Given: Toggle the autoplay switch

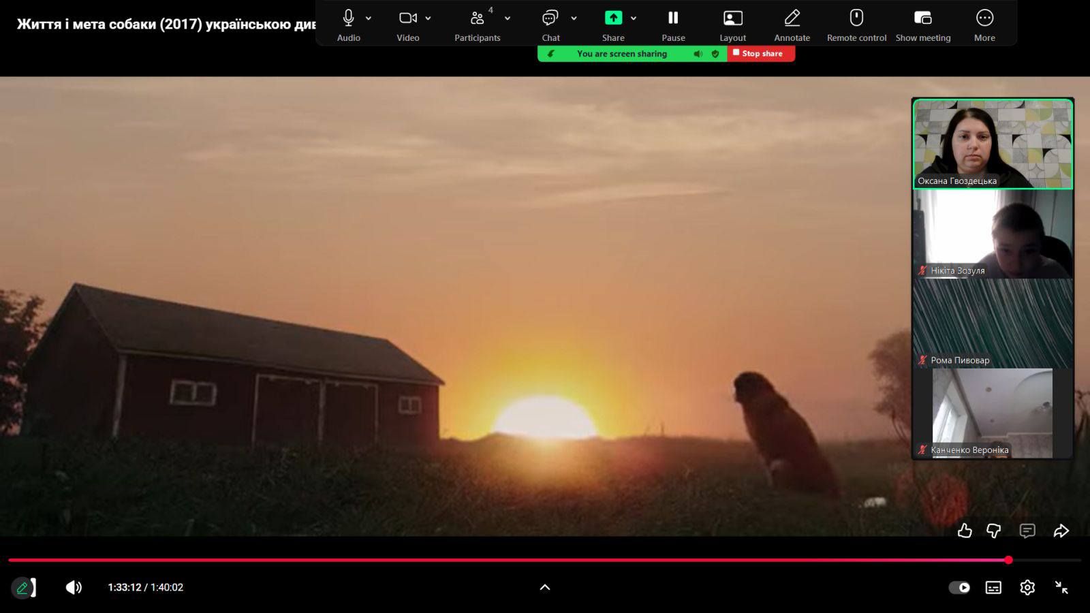Looking at the screenshot, I should [x=959, y=587].
